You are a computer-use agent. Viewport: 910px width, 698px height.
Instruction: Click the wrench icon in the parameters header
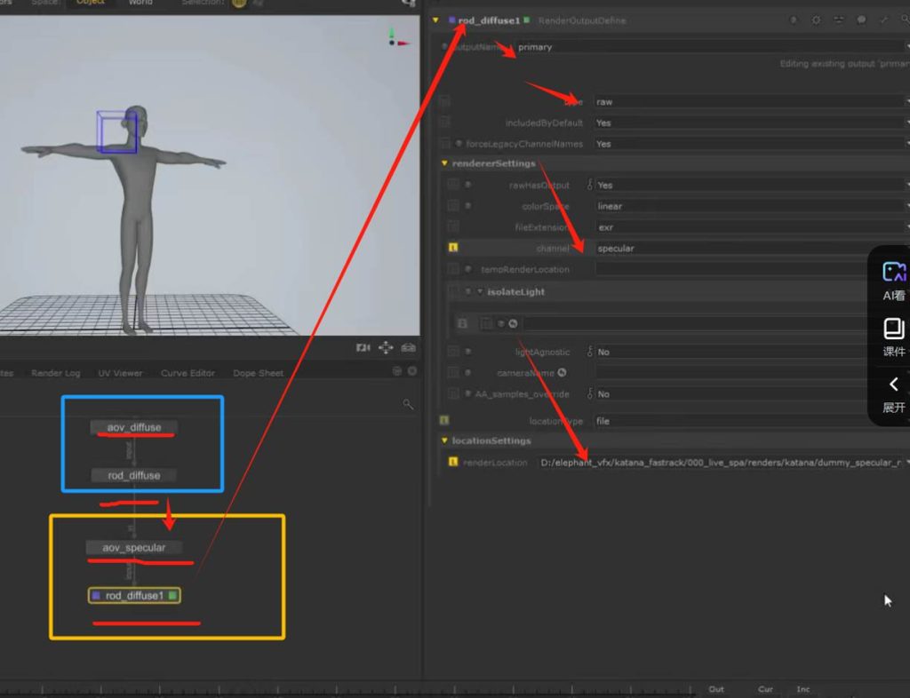pos(883,20)
